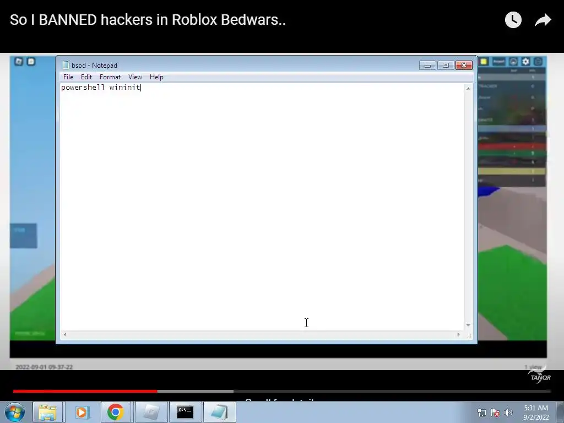Open the Help menu in Notepad
The width and height of the screenshot is (564, 423).
[156, 77]
